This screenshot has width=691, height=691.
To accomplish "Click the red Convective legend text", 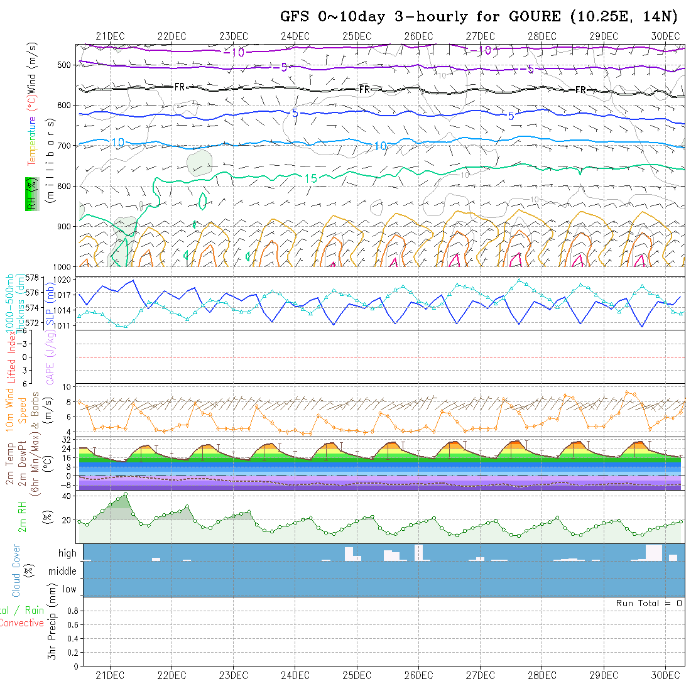I will pyautogui.click(x=21, y=623).
